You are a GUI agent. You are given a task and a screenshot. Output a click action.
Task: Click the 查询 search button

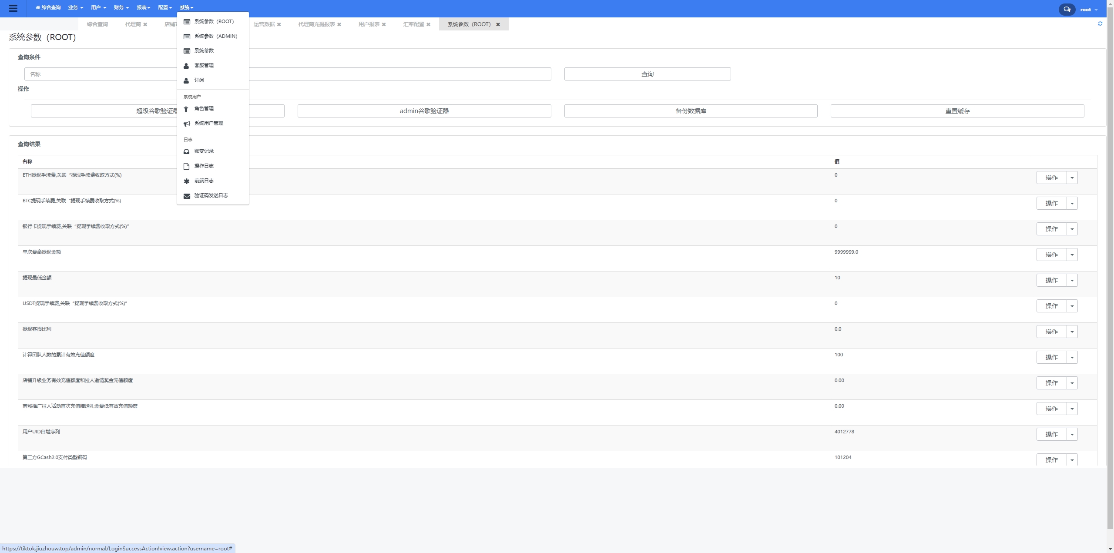click(647, 74)
